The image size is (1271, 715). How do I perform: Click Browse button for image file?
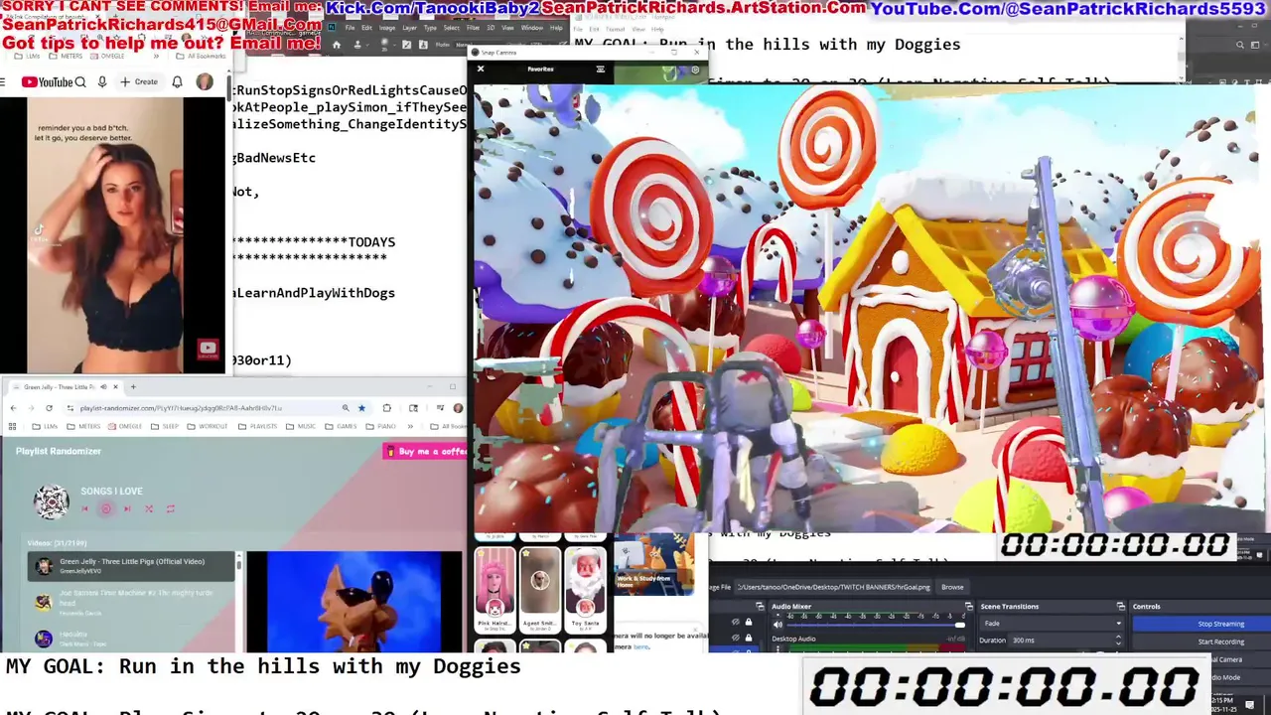pyautogui.click(x=952, y=587)
